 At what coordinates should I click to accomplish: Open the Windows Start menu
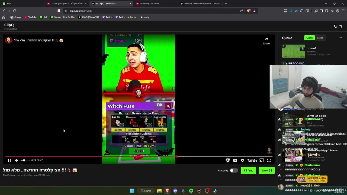point(132,191)
